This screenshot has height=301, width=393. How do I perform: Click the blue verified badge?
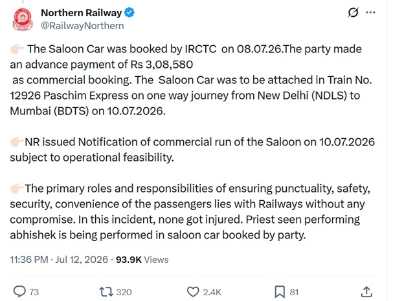click(x=129, y=12)
